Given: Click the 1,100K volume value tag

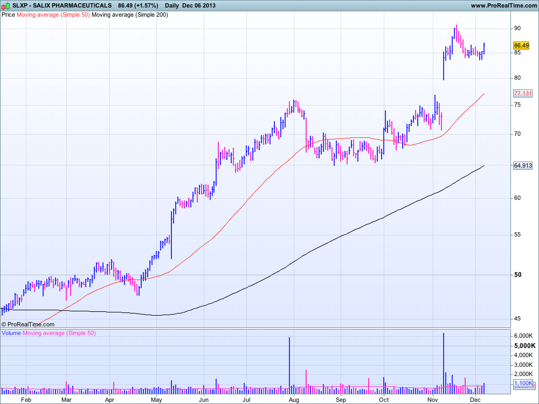Looking at the screenshot, I should point(523,383).
